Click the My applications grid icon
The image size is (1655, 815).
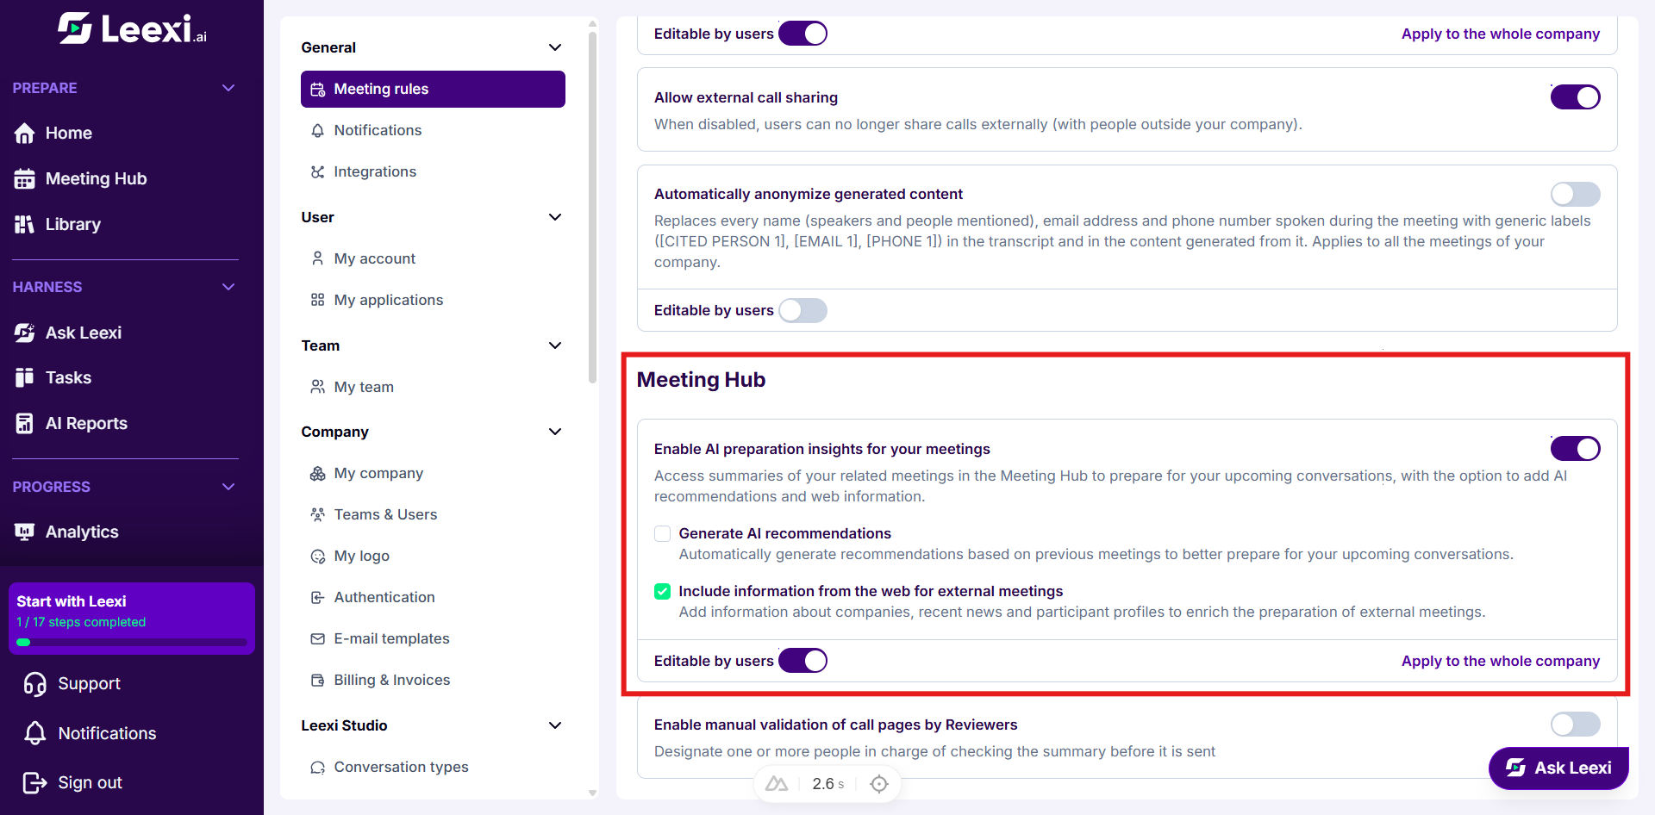click(318, 300)
